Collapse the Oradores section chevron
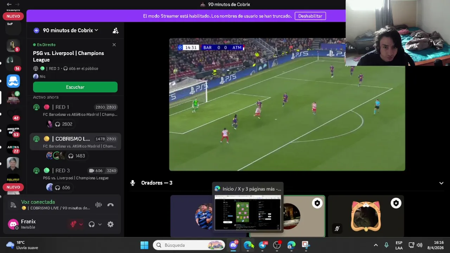 tap(441, 183)
